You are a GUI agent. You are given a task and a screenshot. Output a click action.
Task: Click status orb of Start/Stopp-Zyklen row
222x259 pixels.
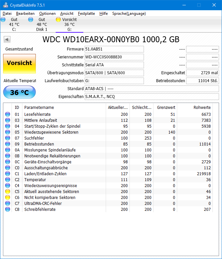point(8,126)
